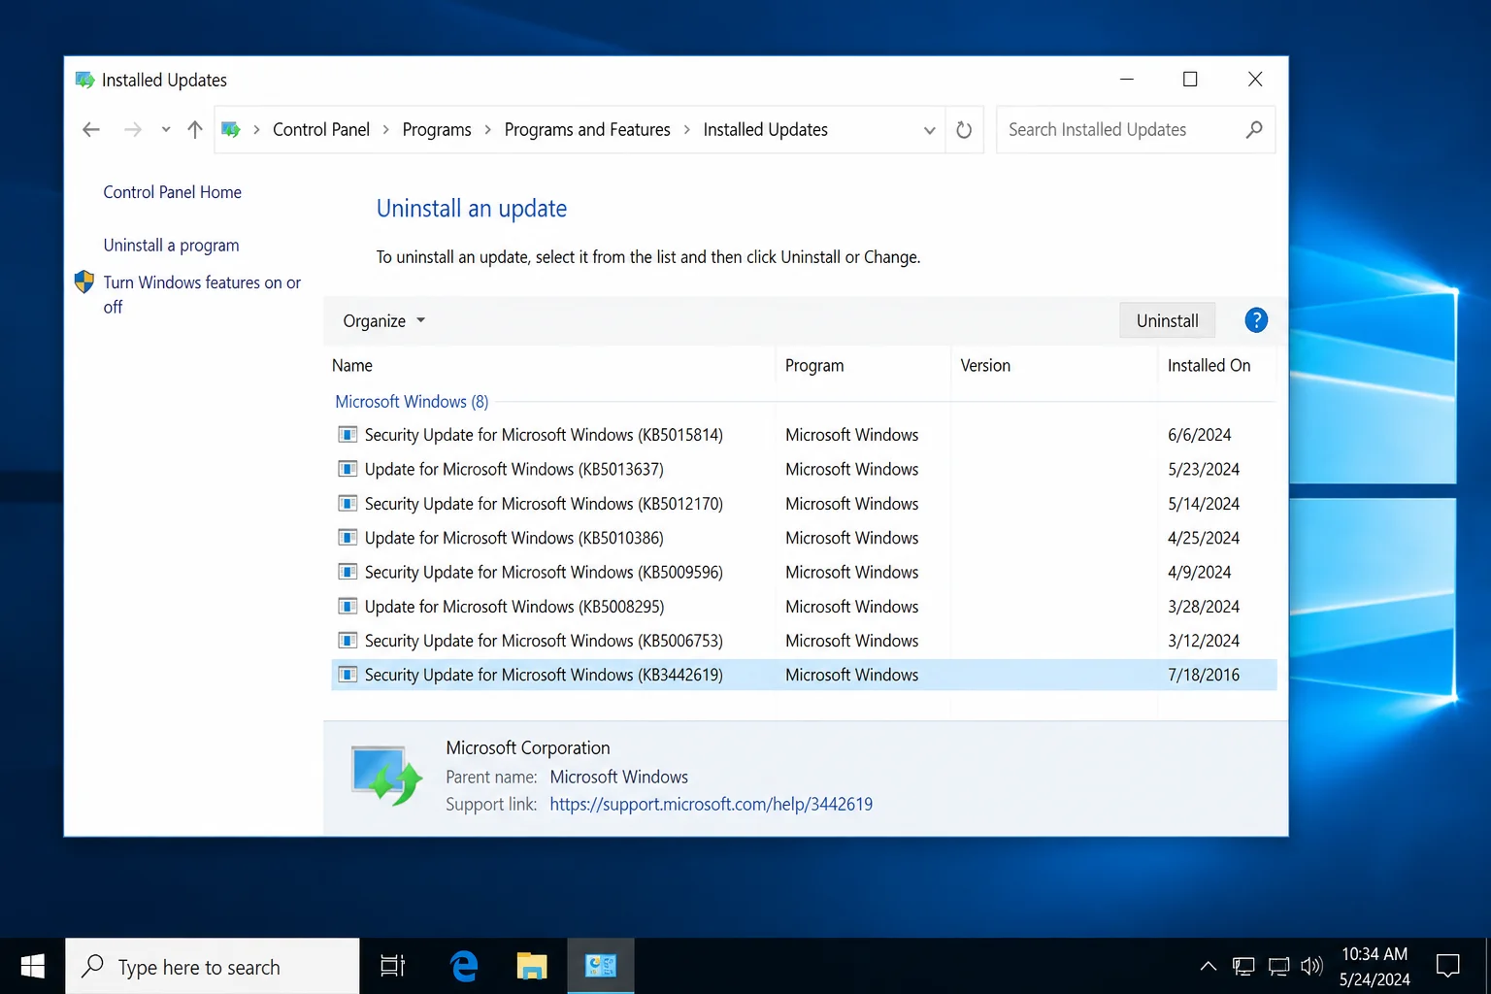Click icon next to KB3442619 update
The width and height of the screenshot is (1491, 994).
click(348, 674)
